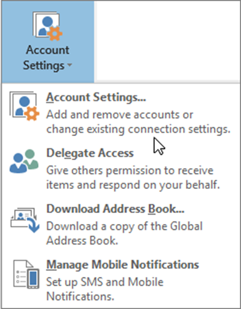Click the blank area right of Account Settings button
Viewport: 241px width, 309px height.
[x=167, y=41]
